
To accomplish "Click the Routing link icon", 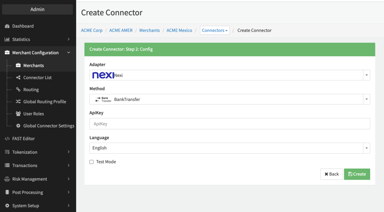I will click(18, 90).
